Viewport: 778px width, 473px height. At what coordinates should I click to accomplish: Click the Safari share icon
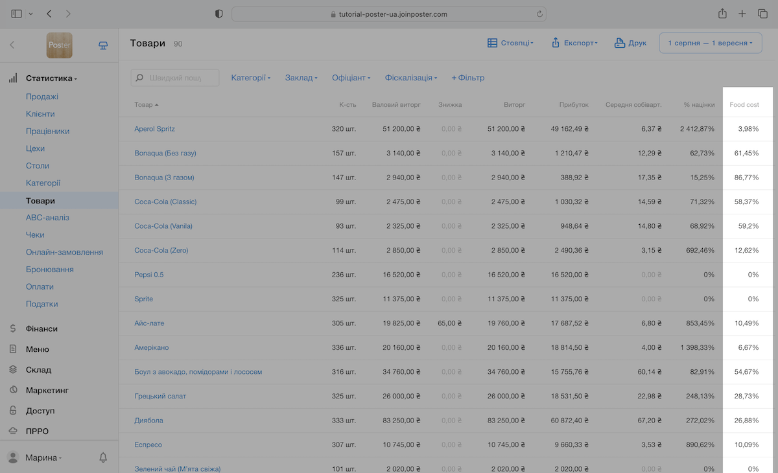click(x=722, y=14)
